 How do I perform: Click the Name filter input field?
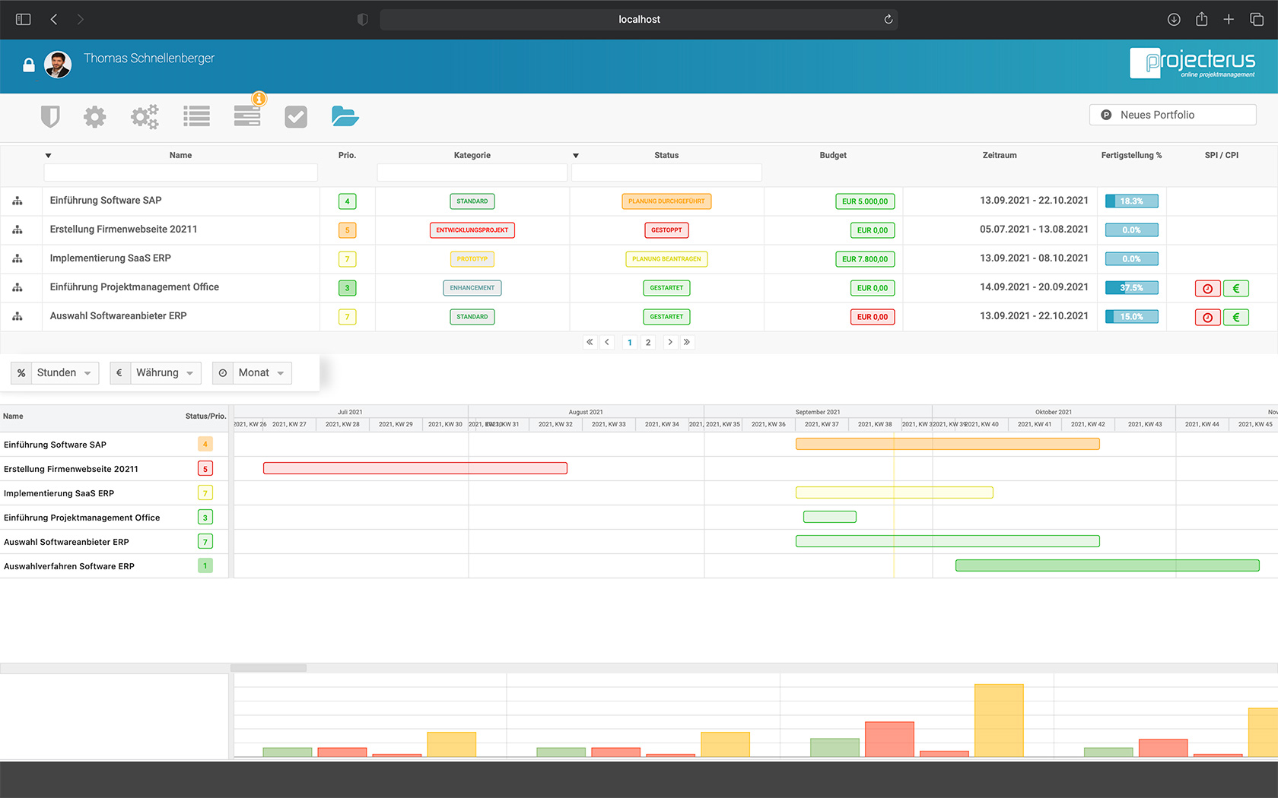pyautogui.click(x=181, y=173)
